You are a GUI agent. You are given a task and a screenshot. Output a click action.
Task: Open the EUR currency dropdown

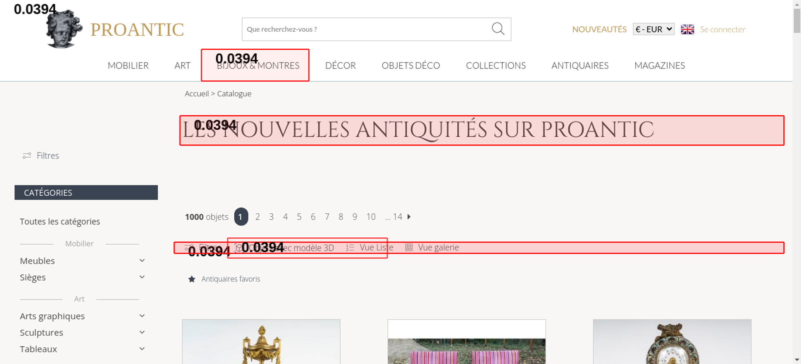tap(653, 29)
